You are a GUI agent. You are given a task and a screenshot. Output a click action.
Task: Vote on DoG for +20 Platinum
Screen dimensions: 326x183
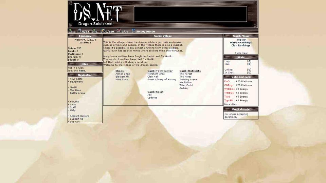point(227,81)
